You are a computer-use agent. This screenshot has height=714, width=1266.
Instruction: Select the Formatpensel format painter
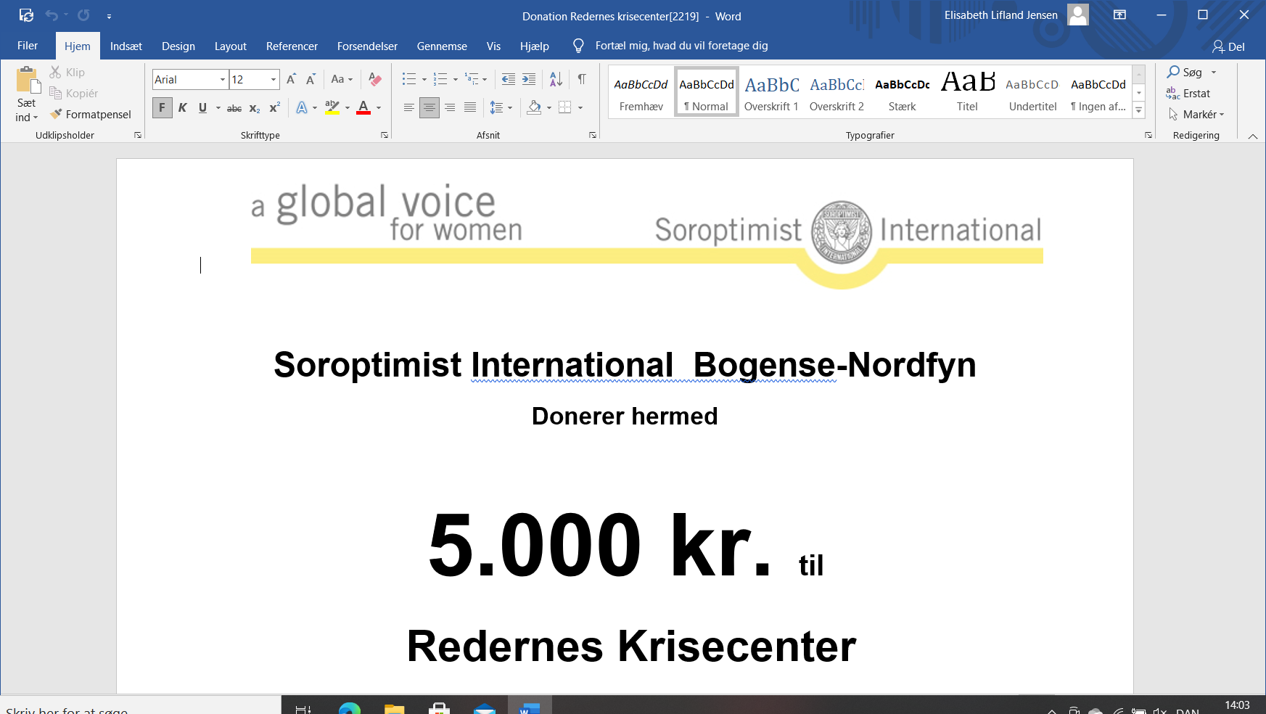click(91, 114)
